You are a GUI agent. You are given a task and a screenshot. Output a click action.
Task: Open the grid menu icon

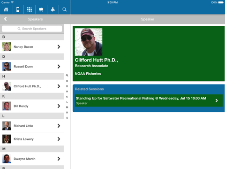tap(30, 9)
